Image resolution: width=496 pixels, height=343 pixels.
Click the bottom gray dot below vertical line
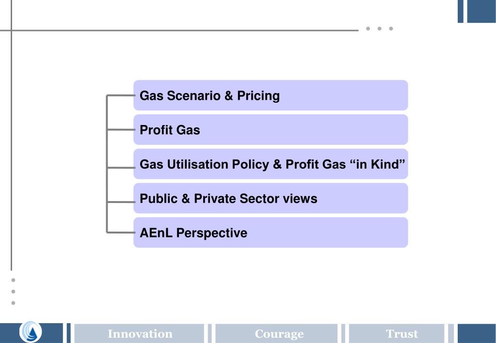[13, 303]
